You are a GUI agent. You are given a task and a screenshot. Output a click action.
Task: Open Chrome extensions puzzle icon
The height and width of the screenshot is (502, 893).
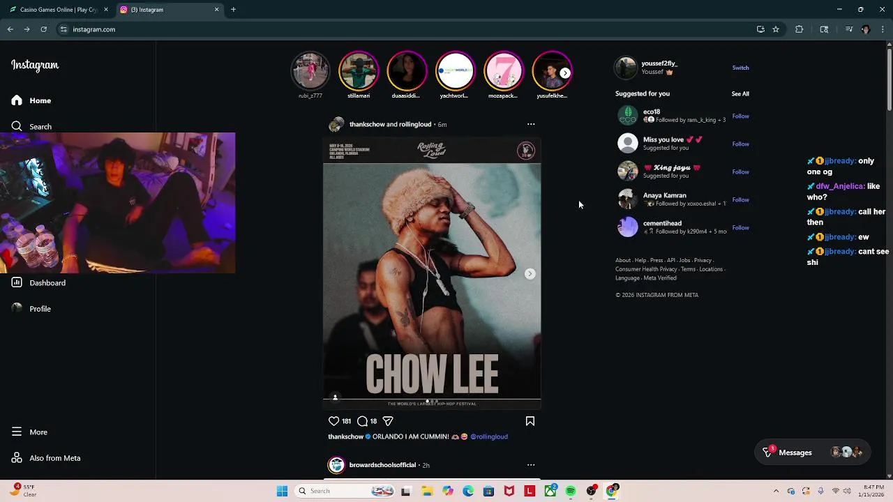[x=800, y=29]
